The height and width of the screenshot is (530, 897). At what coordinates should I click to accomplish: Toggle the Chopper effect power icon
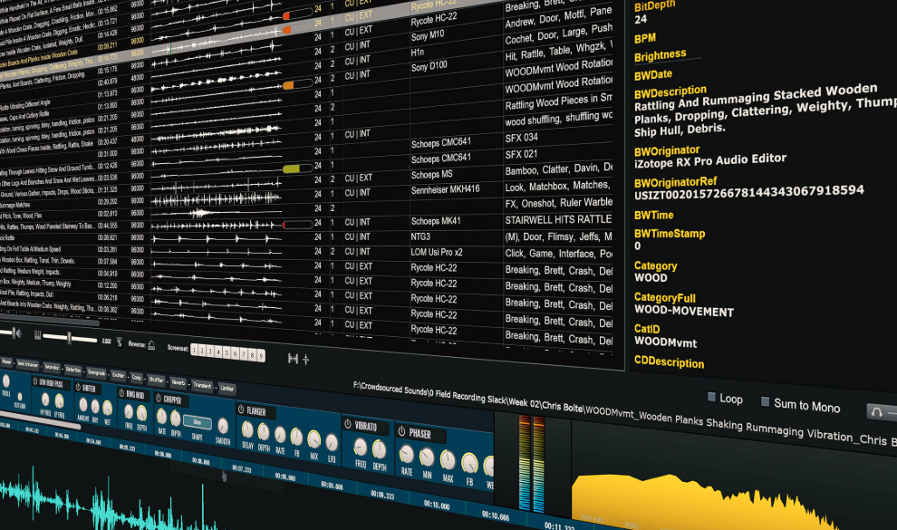pos(158,399)
